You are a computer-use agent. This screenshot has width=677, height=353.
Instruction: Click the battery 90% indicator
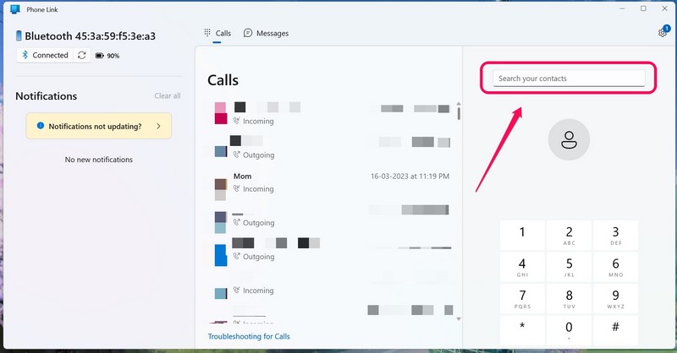click(107, 56)
